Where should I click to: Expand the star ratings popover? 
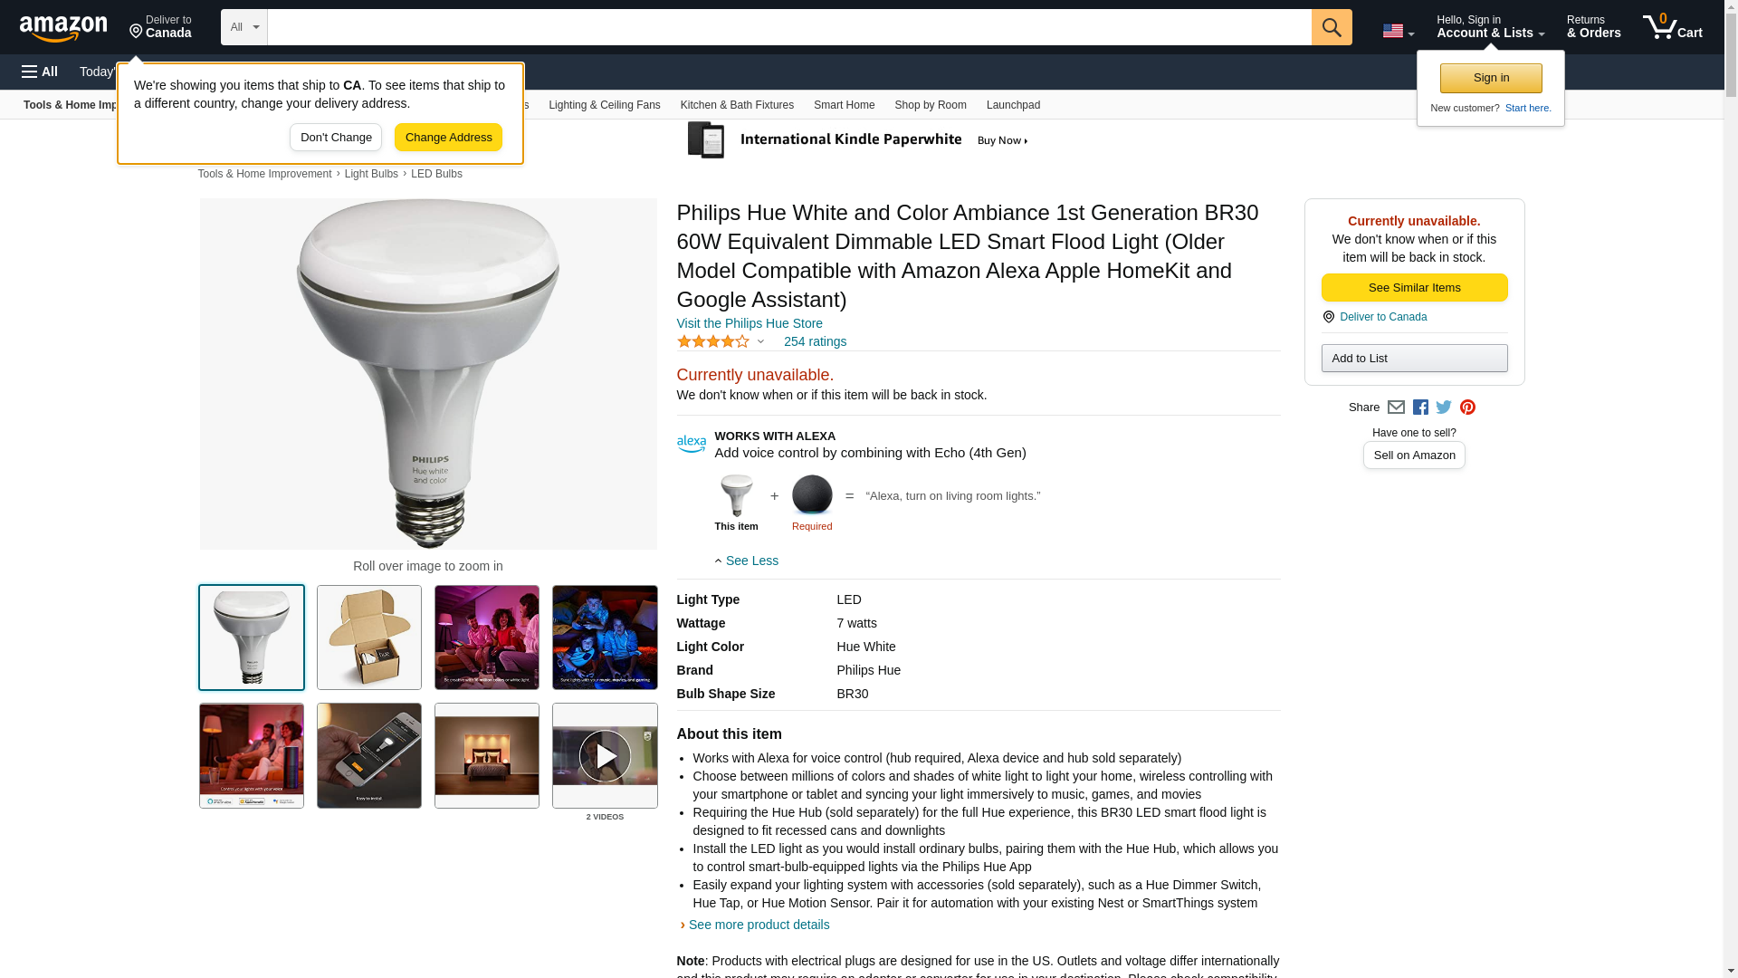(x=721, y=341)
